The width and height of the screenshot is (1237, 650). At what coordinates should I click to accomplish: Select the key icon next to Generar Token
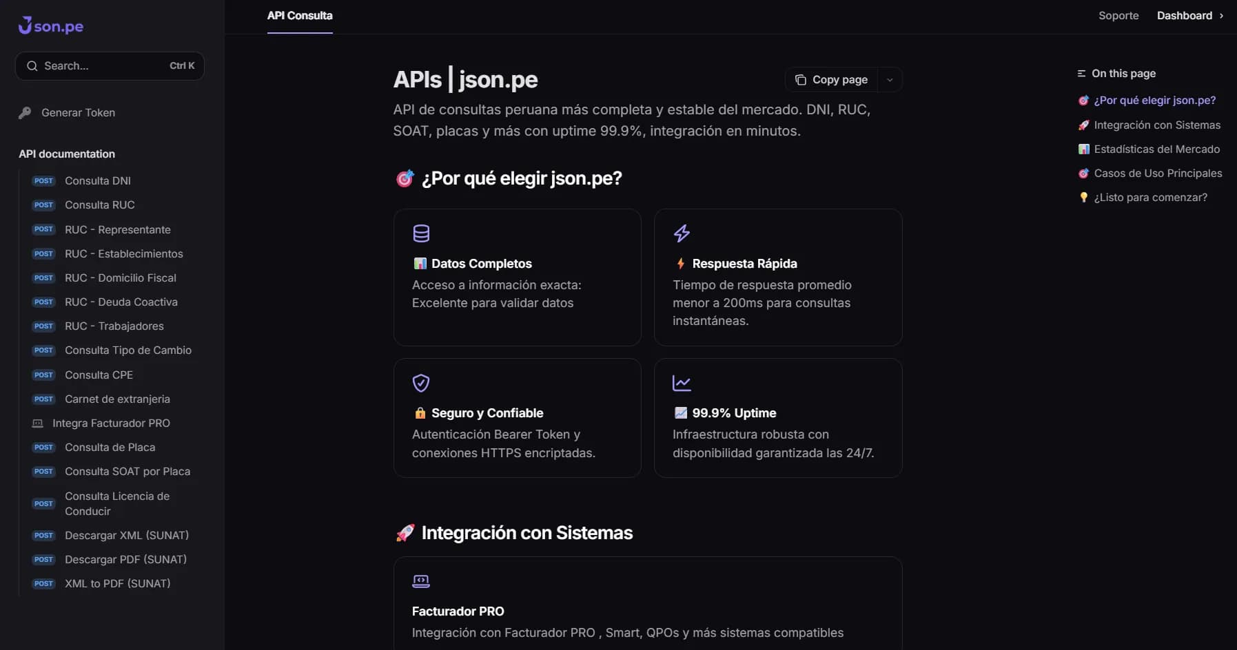[x=25, y=112]
